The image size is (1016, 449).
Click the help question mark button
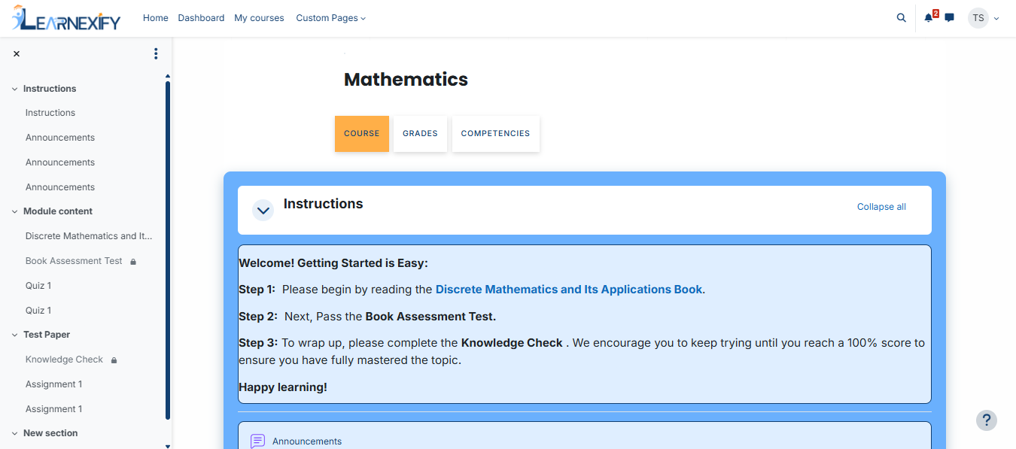coord(987,420)
